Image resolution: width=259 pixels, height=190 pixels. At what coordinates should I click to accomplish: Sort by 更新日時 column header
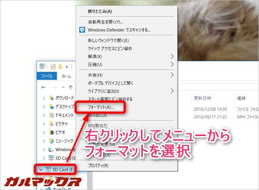click(x=202, y=98)
